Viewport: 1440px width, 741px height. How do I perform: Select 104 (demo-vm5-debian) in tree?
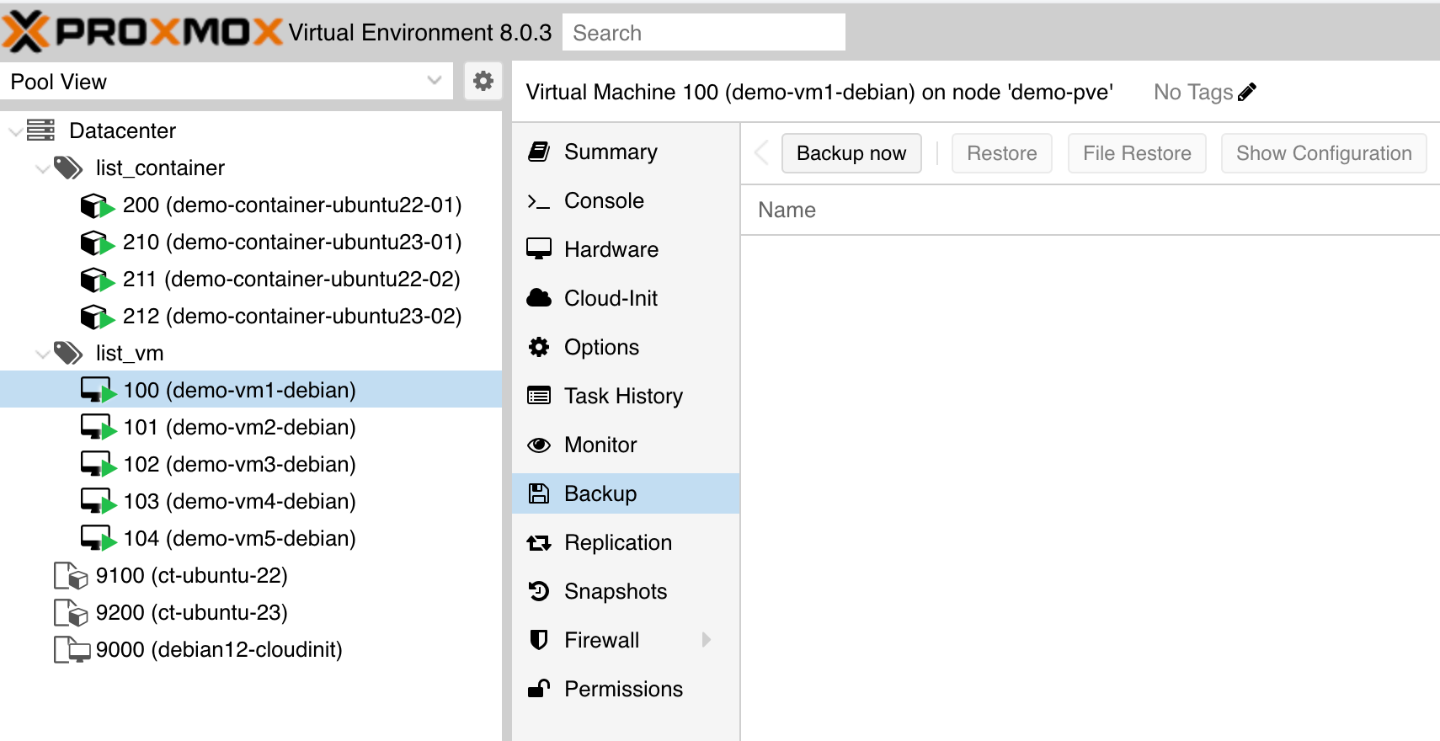(251, 538)
